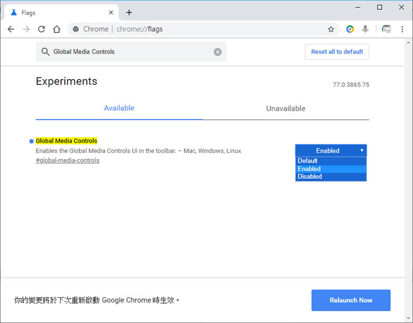The image size is (413, 323).
Task: Clear the flags search field
Action: pyautogui.click(x=218, y=52)
